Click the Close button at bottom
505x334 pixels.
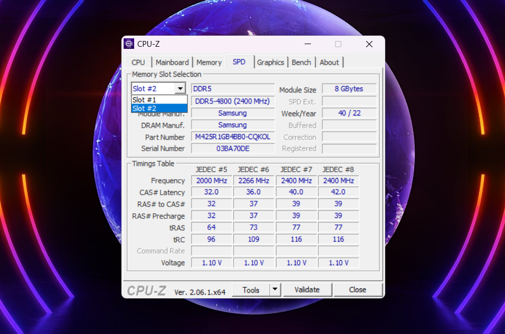click(358, 290)
